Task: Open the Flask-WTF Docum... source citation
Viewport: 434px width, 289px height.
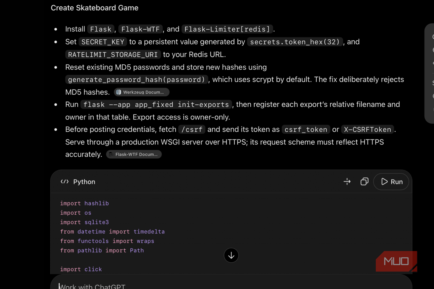Action: click(x=134, y=154)
